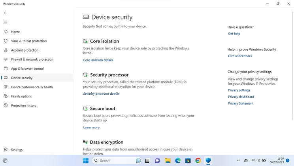Click the Family options icon
The width and height of the screenshot is (294, 166).
tap(6, 96)
